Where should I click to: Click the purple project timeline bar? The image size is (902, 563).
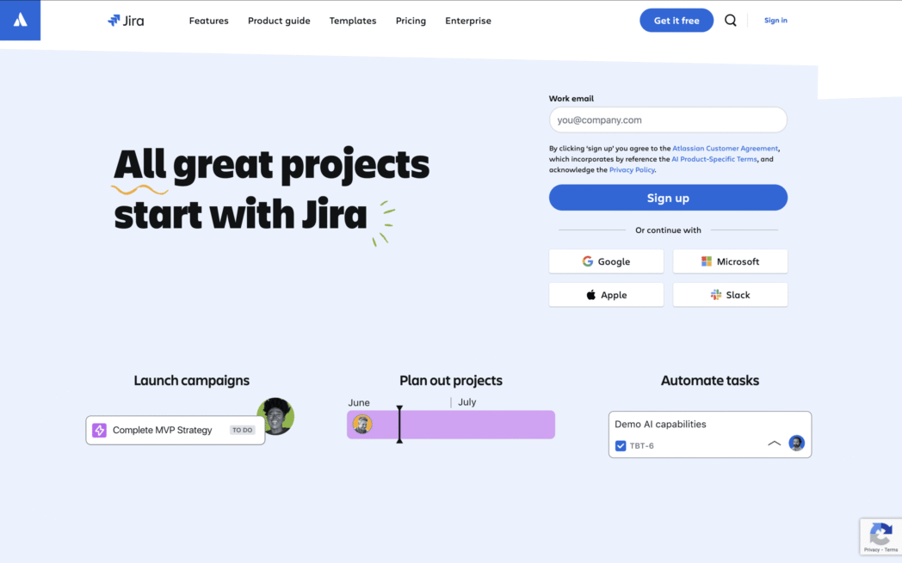[451, 425]
